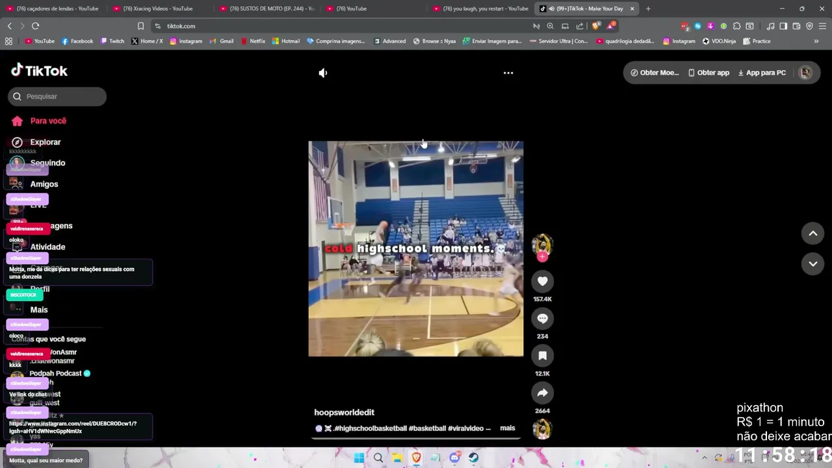
Task: Open the bookmarks bar apps grid icon
Action: point(8,41)
